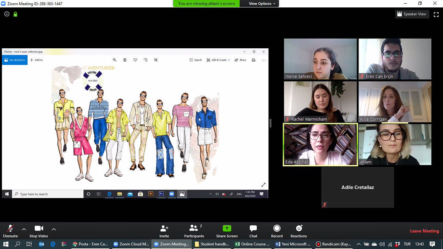Select Alice Corrigan's video tile
443x249 pixels.
click(395, 102)
